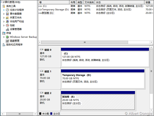This screenshot has width=154, height=116.
Task: Click the 磁盘 0 drive icon
Action: tap(42, 49)
